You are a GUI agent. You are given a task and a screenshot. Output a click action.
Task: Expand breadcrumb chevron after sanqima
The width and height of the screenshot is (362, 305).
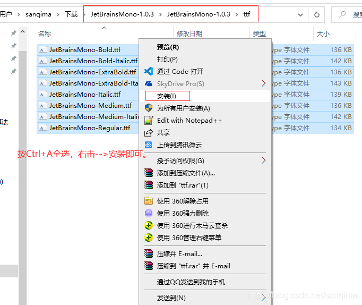click(x=58, y=14)
